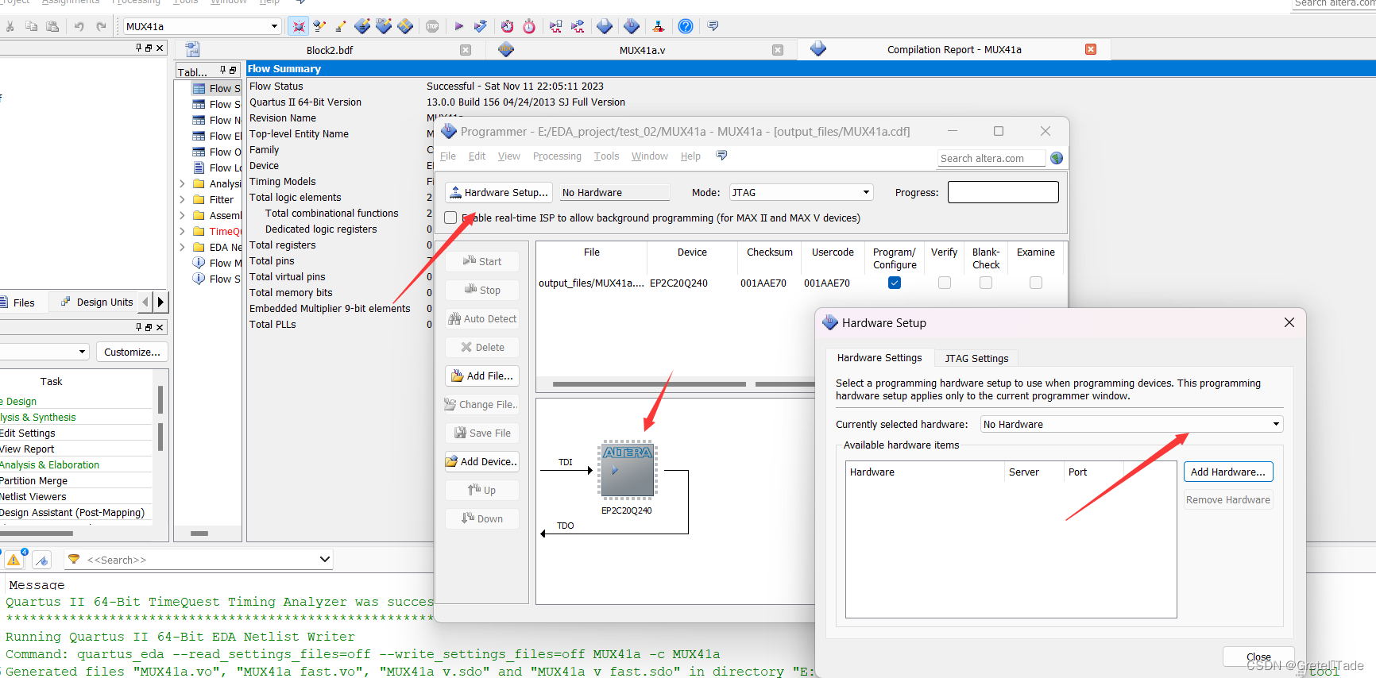Select the EP2C20Q240 chip graphic

pyautogui.click(x=628, y=470)
